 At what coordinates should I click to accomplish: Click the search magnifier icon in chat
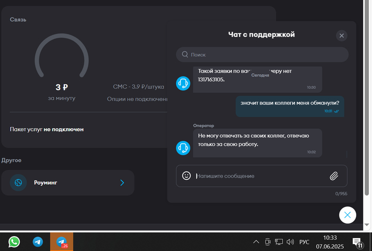tap(184, 55)
